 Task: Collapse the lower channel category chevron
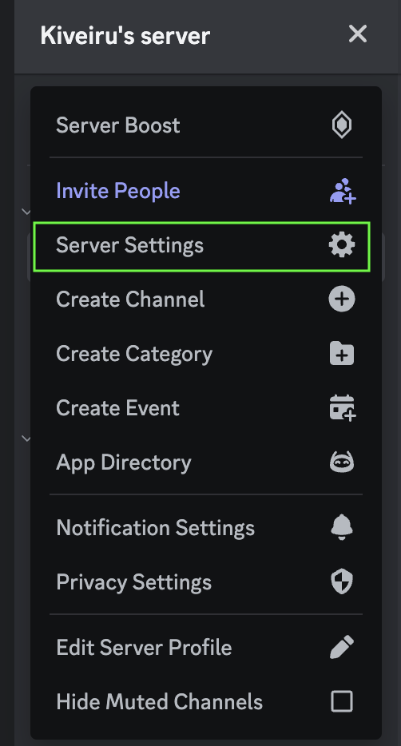pos(26,438)
